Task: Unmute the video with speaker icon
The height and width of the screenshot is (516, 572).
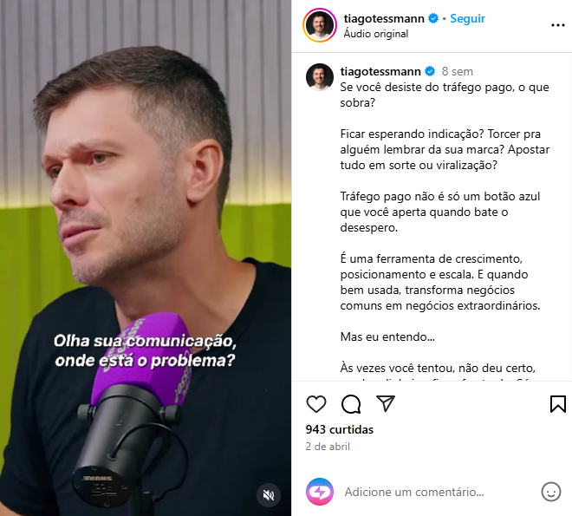Action: (x=269, y=495)
